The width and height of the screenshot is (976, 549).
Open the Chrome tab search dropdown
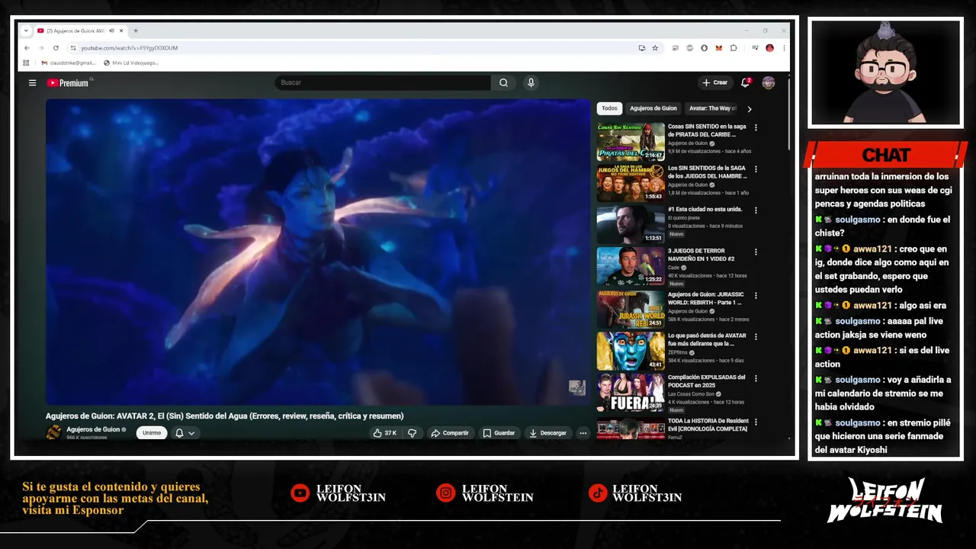coord(27,30)
